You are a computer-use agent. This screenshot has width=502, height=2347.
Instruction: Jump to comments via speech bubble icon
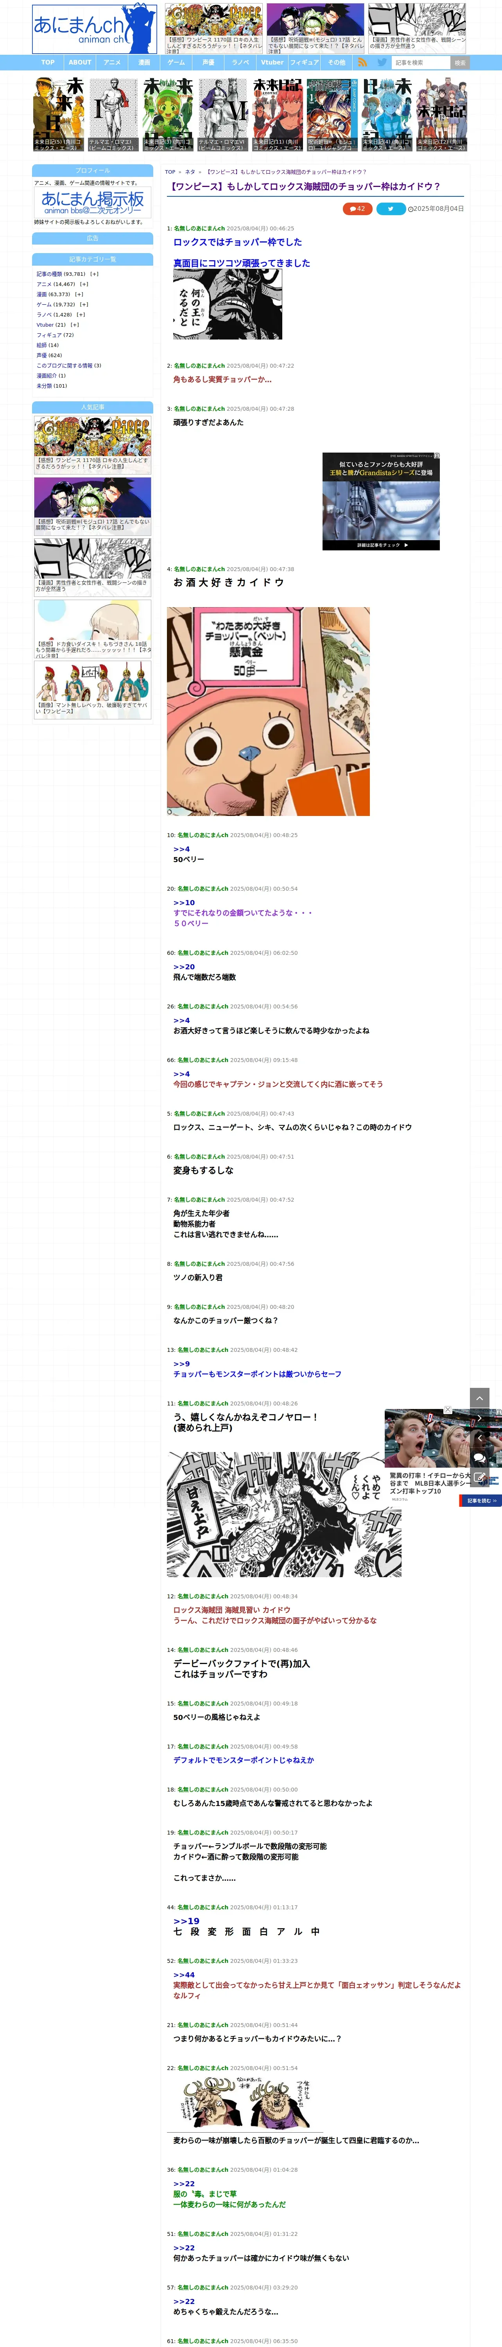(x=480, y=1458)
